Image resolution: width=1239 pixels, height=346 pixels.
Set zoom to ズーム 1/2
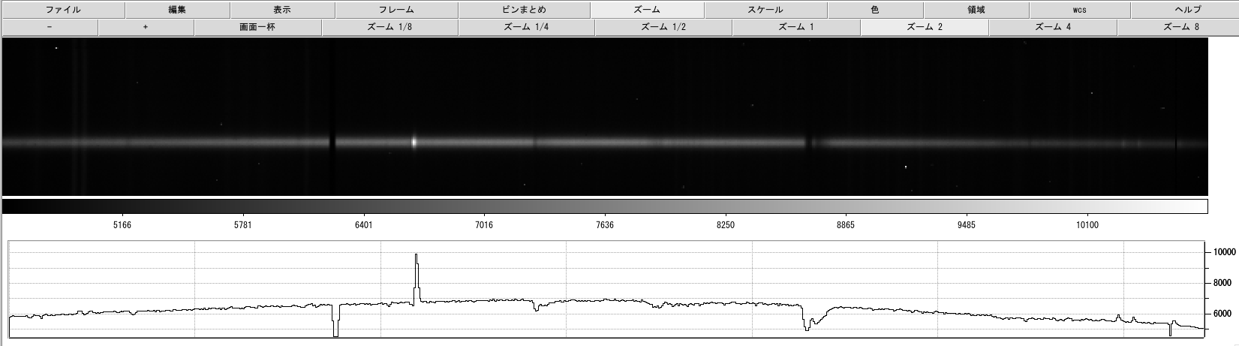663,27
